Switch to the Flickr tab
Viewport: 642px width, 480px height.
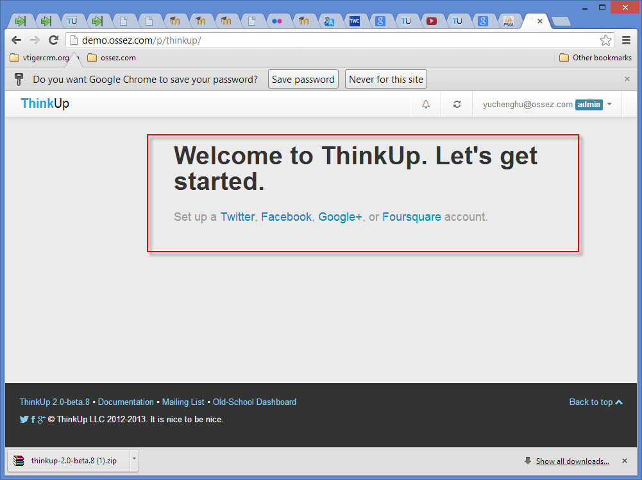click(x=277, y=21)
